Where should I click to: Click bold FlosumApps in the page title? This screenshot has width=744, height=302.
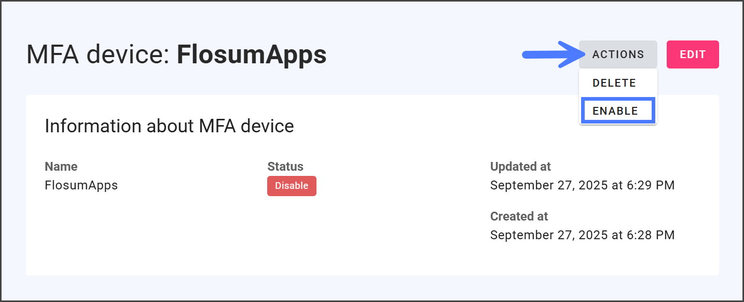tap(252, 54)
